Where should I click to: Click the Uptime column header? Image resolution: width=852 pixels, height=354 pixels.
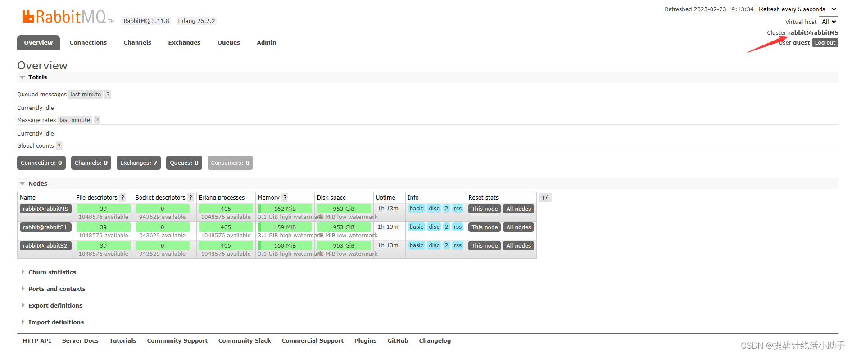385,198
